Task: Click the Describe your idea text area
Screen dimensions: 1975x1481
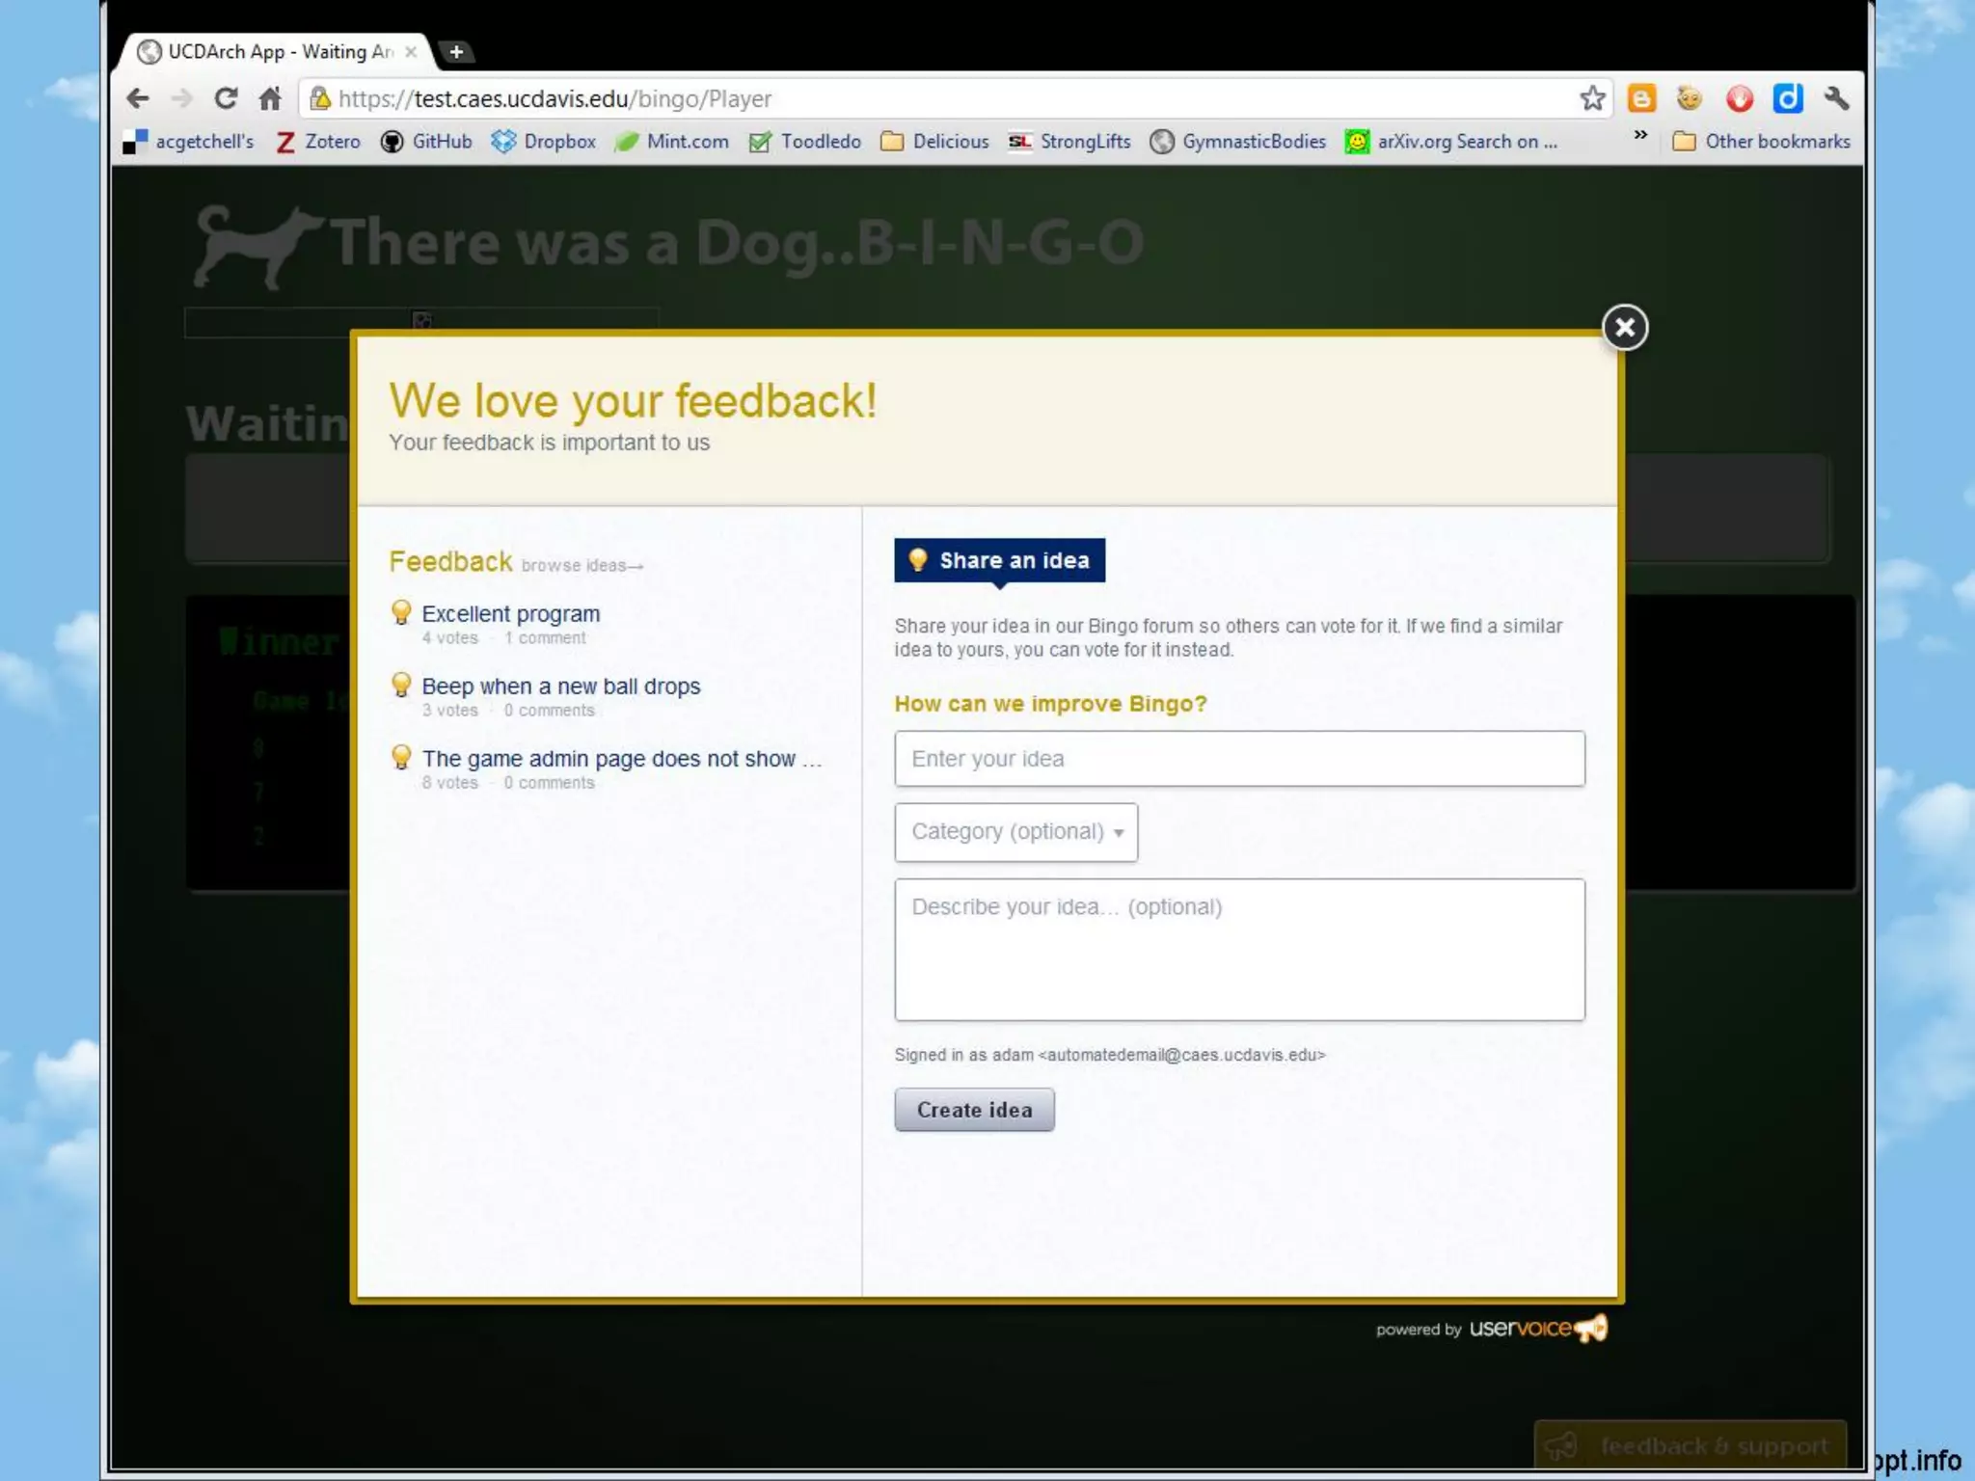Action: pyautogui.click(x=1239, y=950)
